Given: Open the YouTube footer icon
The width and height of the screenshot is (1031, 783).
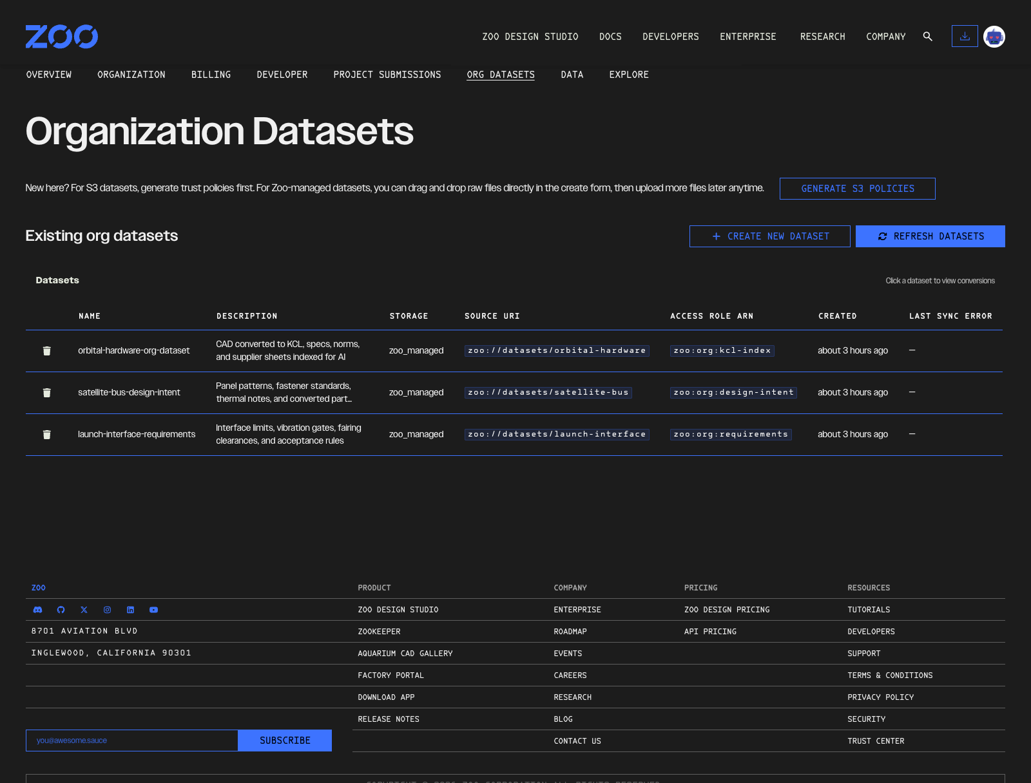Looking at the screenshot, I should (154, 610).
